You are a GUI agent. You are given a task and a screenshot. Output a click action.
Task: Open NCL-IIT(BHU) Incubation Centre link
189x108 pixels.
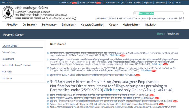125,19
